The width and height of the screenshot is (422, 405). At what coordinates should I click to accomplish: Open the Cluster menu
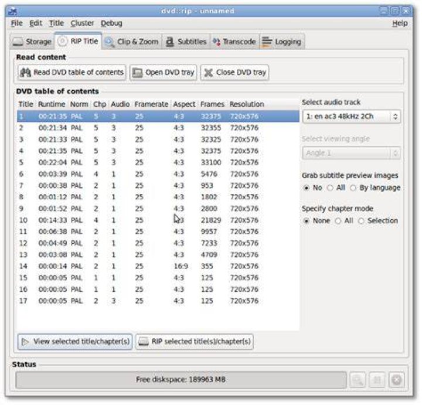[x=82, y=23]
